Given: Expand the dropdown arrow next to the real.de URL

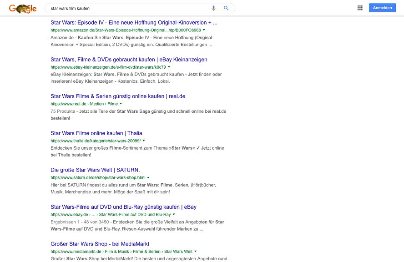Looking at the screenshot, I should [121, 104].
